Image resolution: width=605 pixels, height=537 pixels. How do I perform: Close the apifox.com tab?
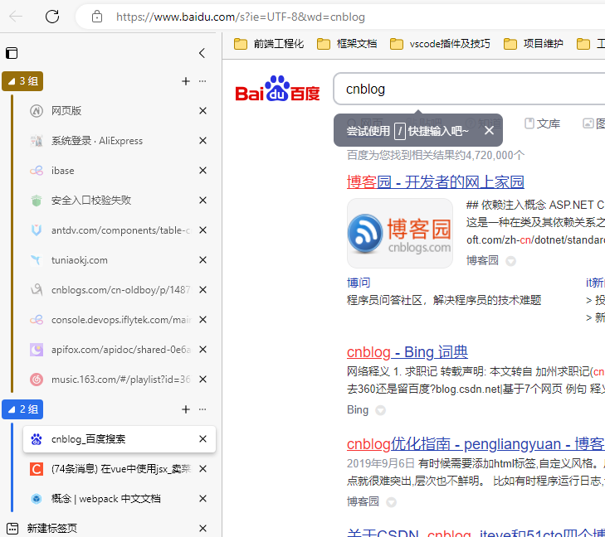202,350
